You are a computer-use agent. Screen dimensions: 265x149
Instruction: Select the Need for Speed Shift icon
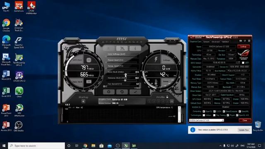19,43
